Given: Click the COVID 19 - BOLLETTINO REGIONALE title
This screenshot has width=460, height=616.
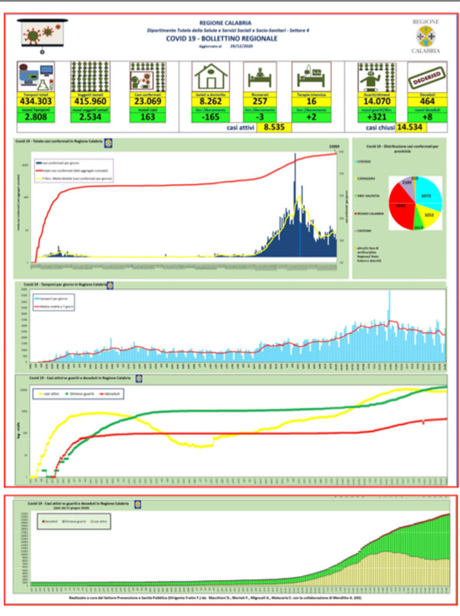Looking at the screenshot, I should point(222,38).
